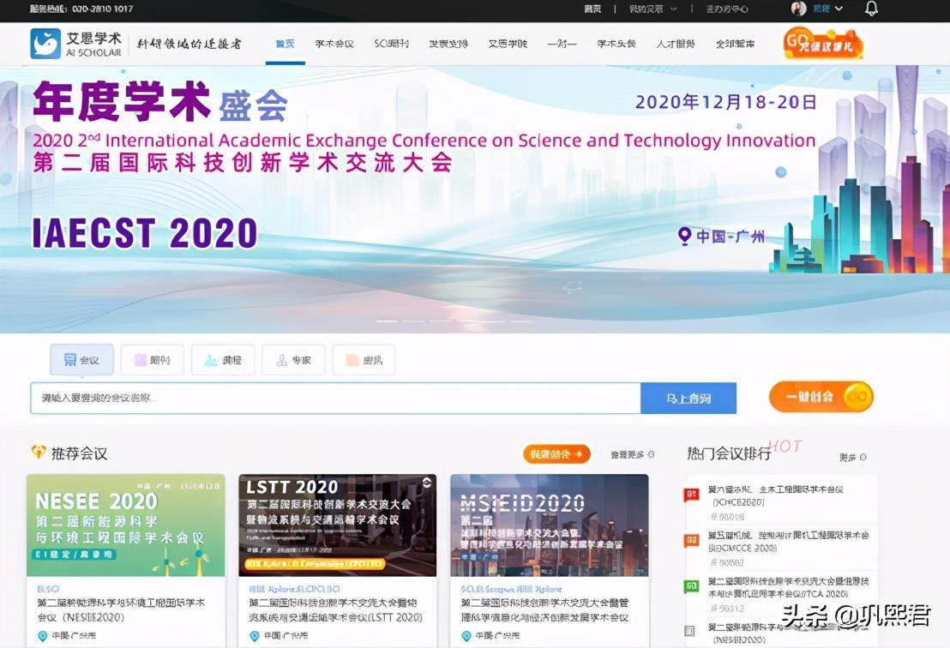This screenshot has height=648, width=950.
Task: Click the conference search input field
Action: click(335, 399)
